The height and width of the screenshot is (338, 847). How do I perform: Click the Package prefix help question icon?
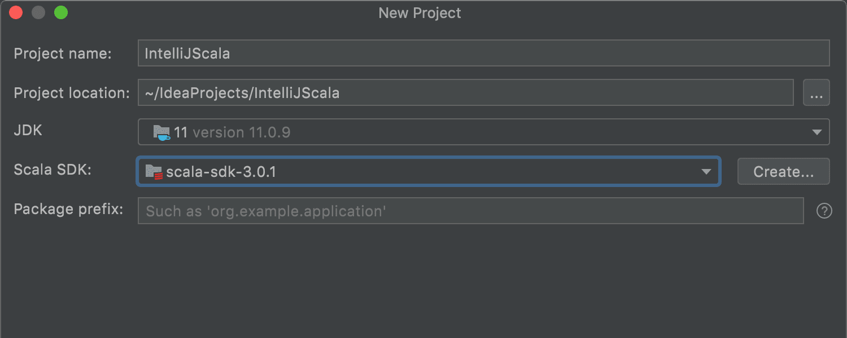tap(824, 211)
